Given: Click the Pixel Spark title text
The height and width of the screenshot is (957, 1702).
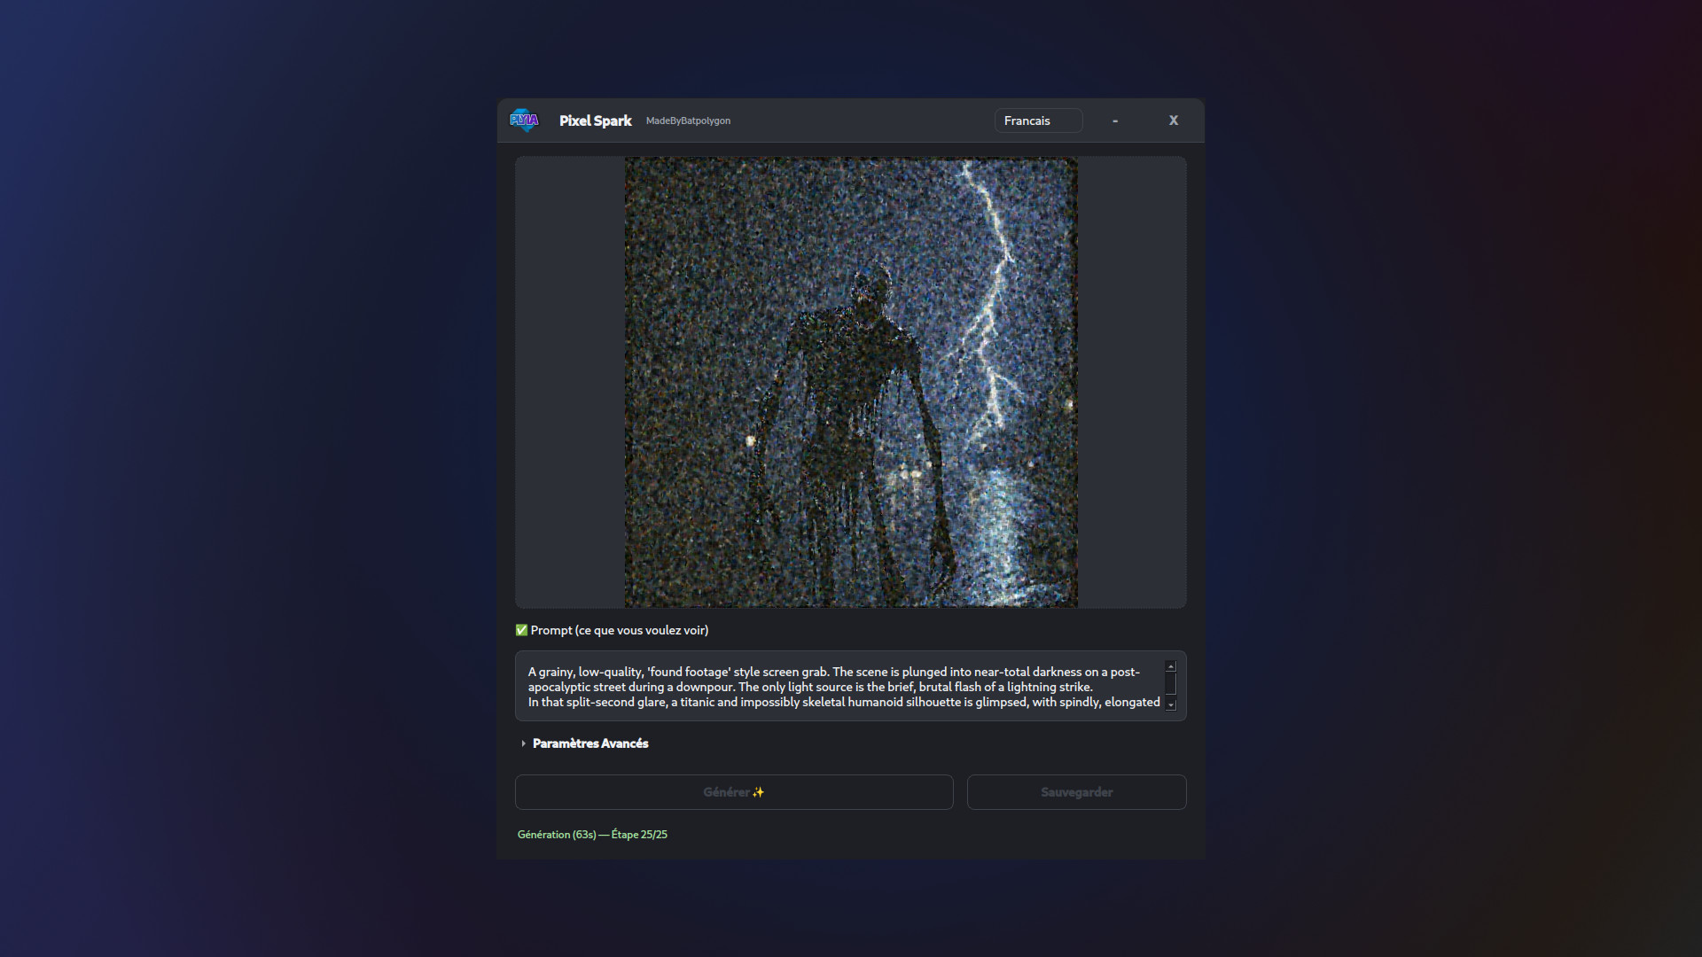Looking at the screenshot, I should (x=595, y=121).
